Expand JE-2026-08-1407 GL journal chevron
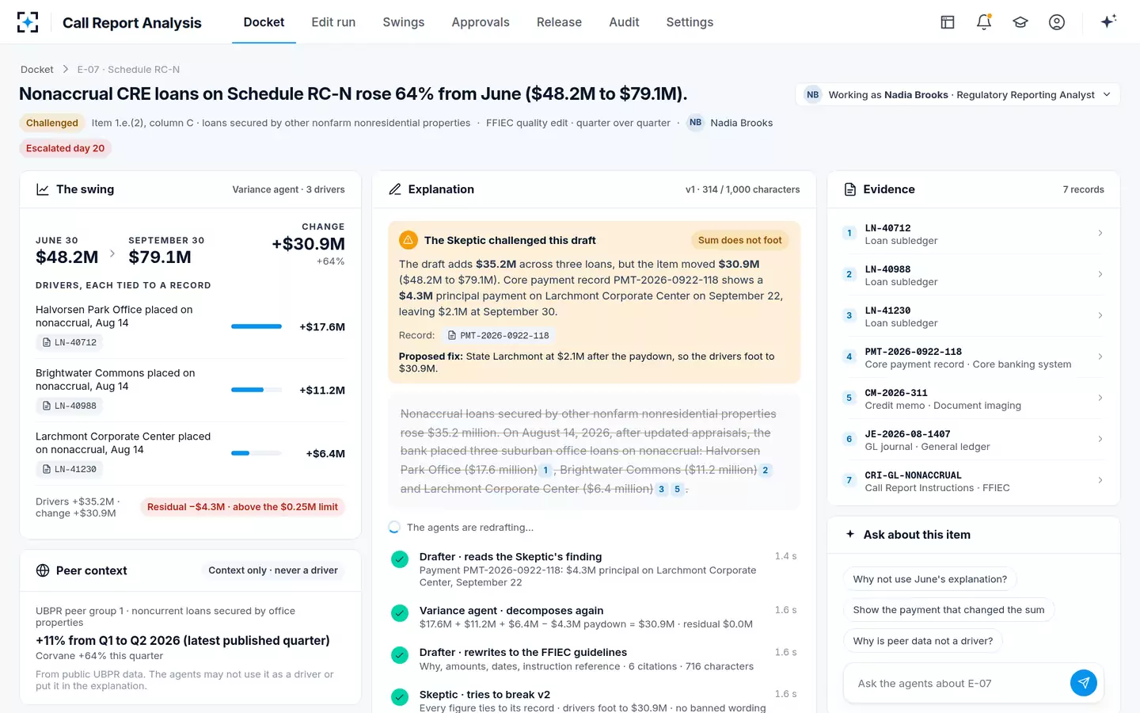The height and width of the screenshot is (713, 1140). [x=1100, y=439]
